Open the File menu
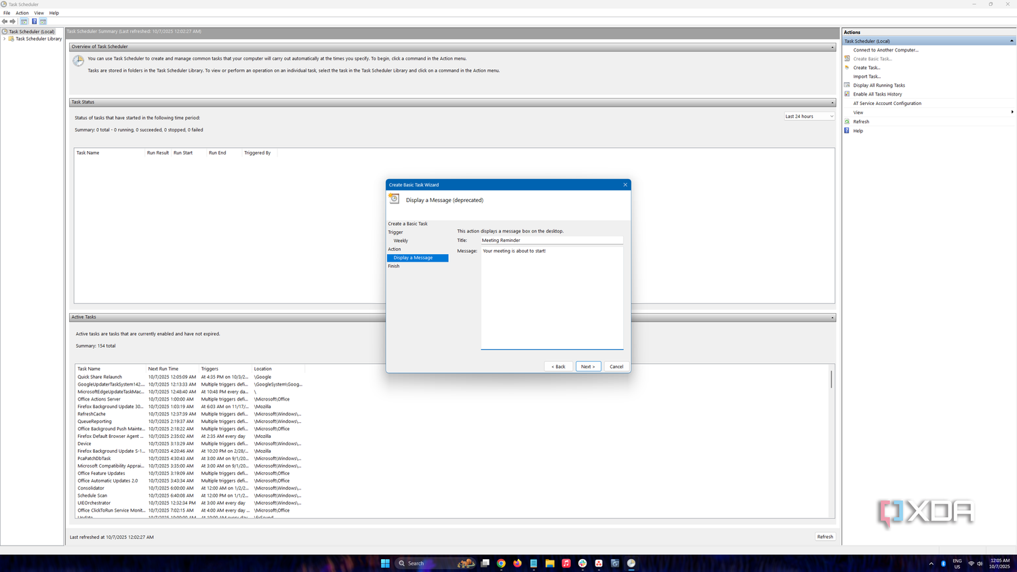Viewport: 1017px width, 572px height. (x=7, y=13)
